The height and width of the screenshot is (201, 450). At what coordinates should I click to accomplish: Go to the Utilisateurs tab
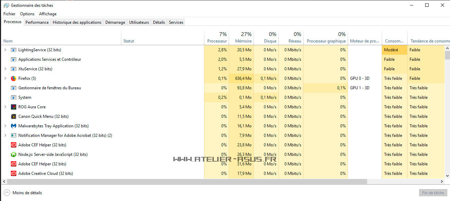tap(139, 22)
